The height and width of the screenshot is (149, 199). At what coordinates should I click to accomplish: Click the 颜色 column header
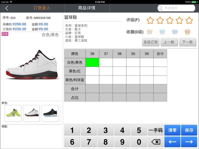click(x=75, y=54)
